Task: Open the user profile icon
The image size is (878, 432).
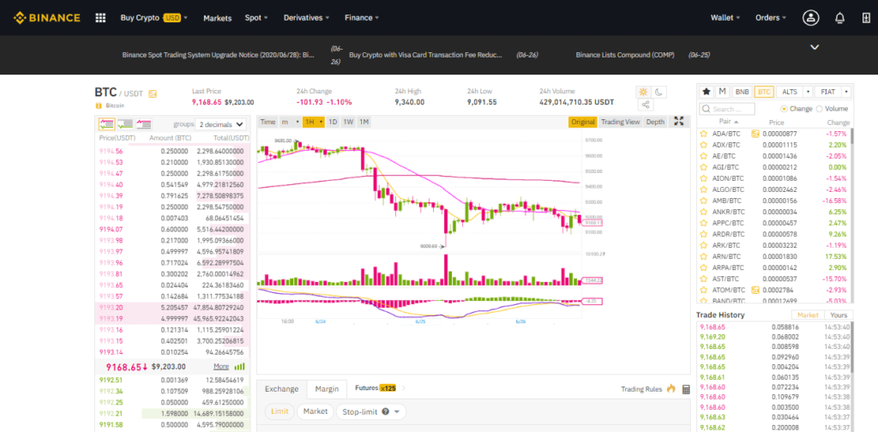Action: tap(810, 18)
